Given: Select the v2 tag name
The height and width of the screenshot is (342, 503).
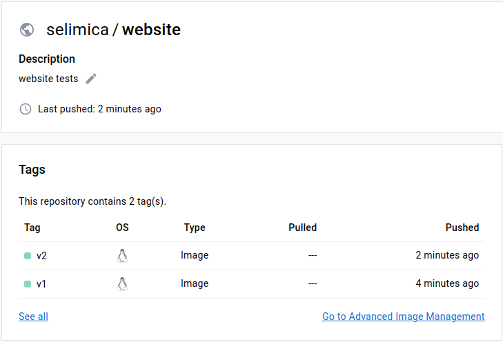Looking at the screenshot, I should coord(41,256).
